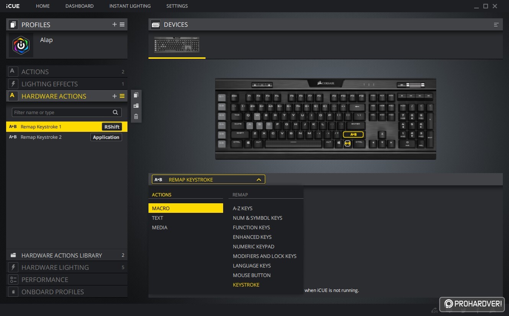Click the RShift key badge
509x316 pixels.
(112, 127)
